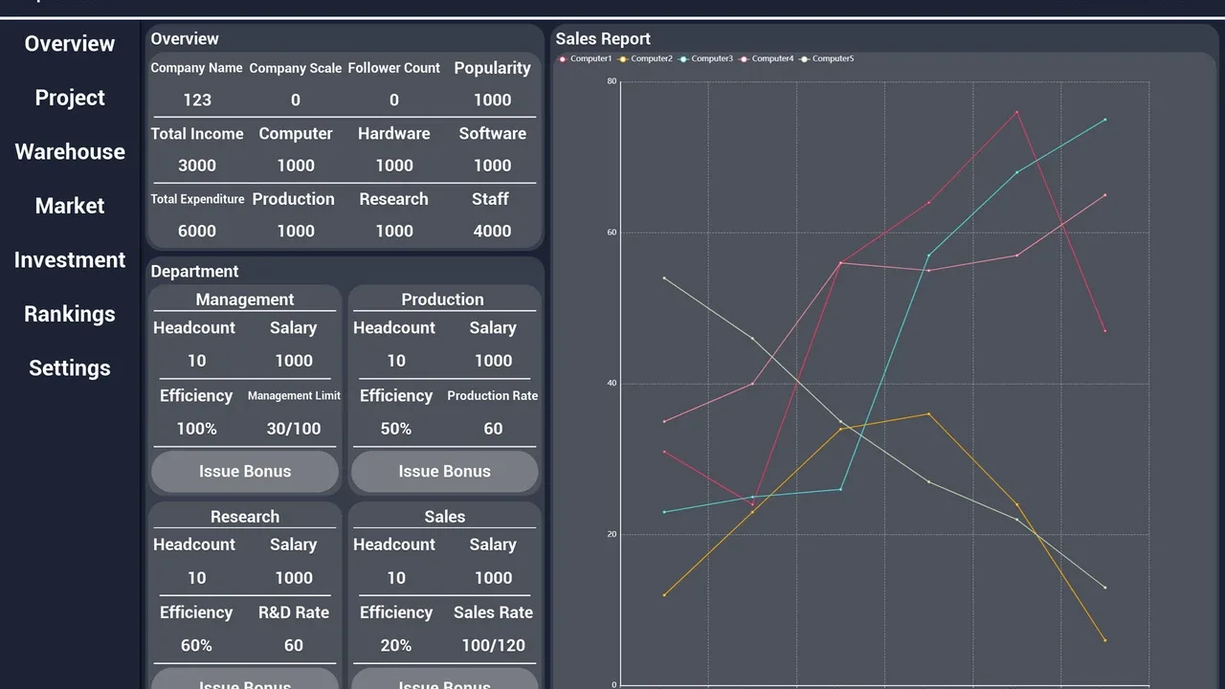Issue Bonus to Management department

point(245,471)
